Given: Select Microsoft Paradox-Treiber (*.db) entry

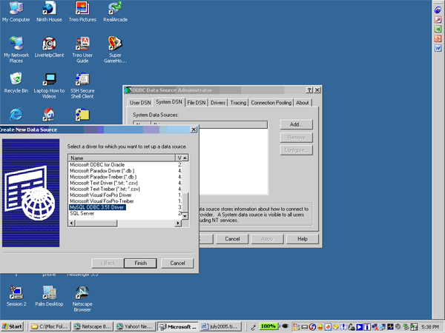Looking at the screenshot, I should pos(103,177).
